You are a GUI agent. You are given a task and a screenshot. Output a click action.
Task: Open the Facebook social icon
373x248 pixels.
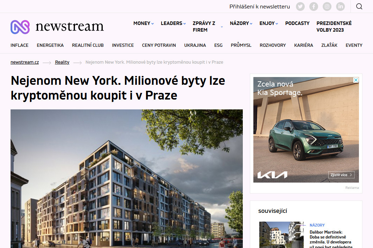click(x=314, y=6)
